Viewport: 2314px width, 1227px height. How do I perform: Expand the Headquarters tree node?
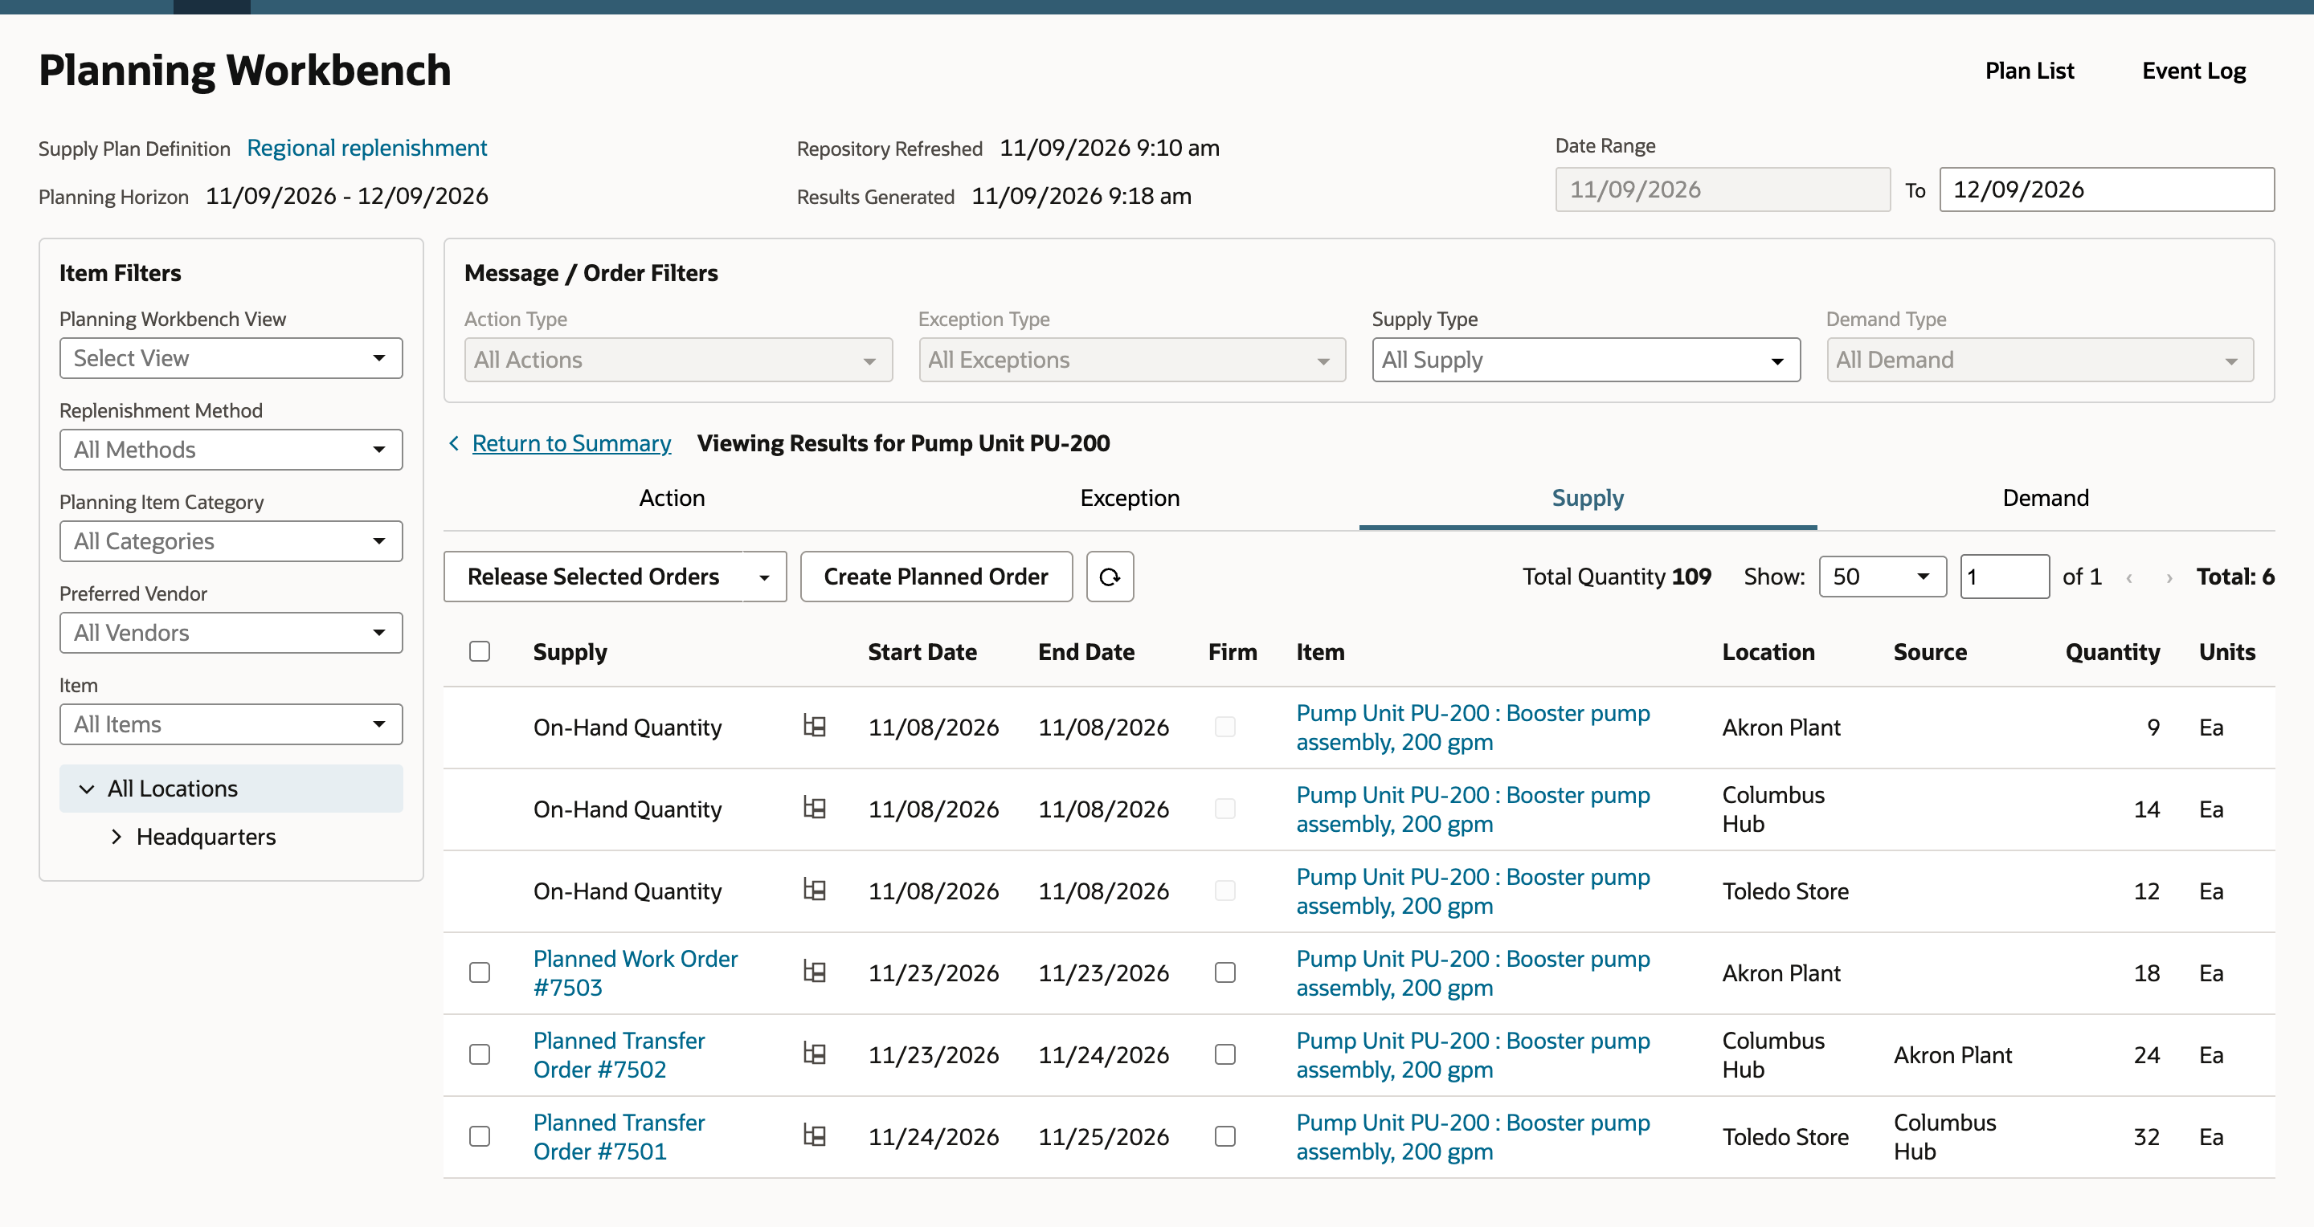click(116, 837)
